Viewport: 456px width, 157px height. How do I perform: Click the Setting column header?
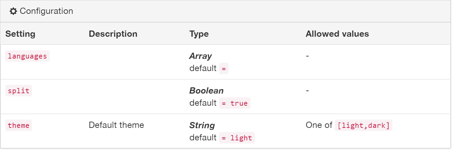[20, 34]
